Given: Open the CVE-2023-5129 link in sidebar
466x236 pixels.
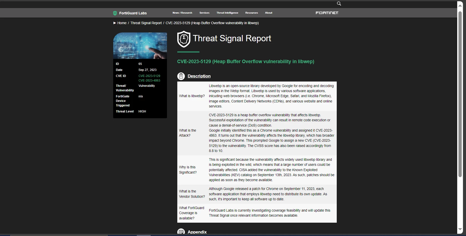Looking at the screenshot, I should [x=149, y=76].
